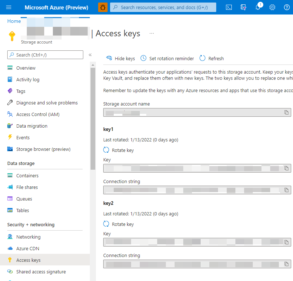Open Directories and subscriptions filter icon
Screen dimensions: 293x281
(243, 7)
